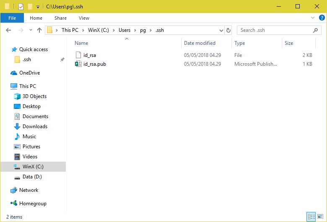Click the Forward navigation arrow
Screen dimensions: 327x222
21,30
